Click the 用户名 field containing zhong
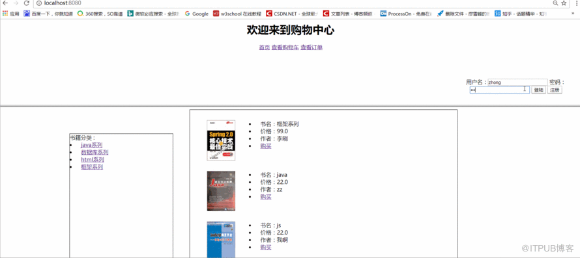The height and width of the screenshot is (258, 580). click(x=517, y=83)
